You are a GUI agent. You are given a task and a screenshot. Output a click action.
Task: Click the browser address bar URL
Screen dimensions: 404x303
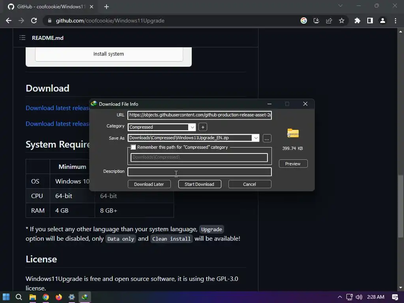click(110, 21)
